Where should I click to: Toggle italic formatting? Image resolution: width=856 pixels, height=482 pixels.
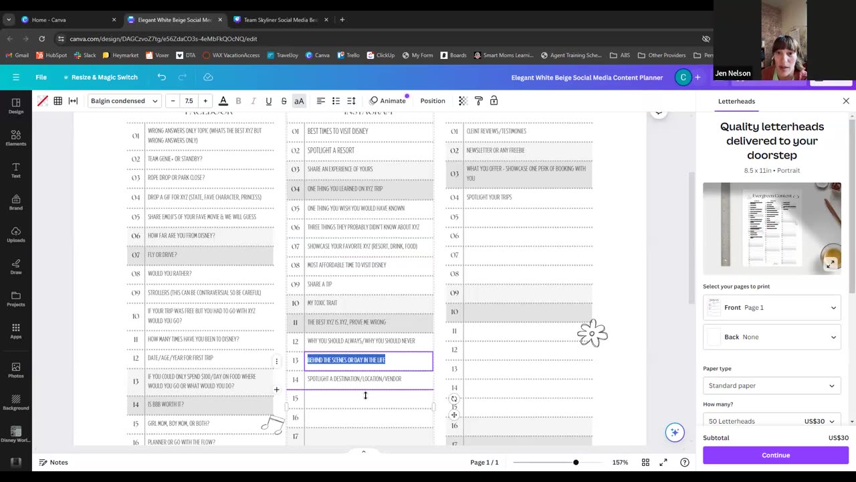[x=253, y=100]
